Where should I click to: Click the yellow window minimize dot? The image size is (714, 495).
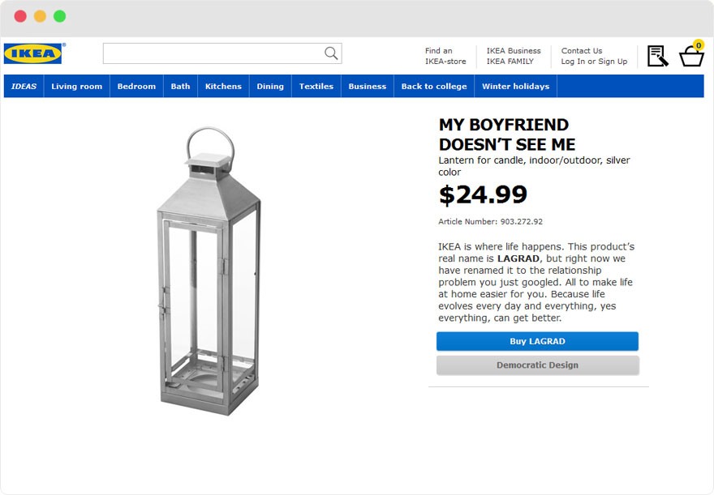point(40,16)
